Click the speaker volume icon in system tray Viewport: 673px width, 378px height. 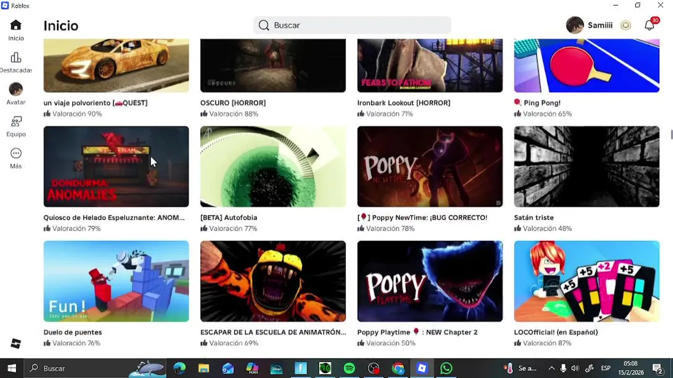point(575,369)
